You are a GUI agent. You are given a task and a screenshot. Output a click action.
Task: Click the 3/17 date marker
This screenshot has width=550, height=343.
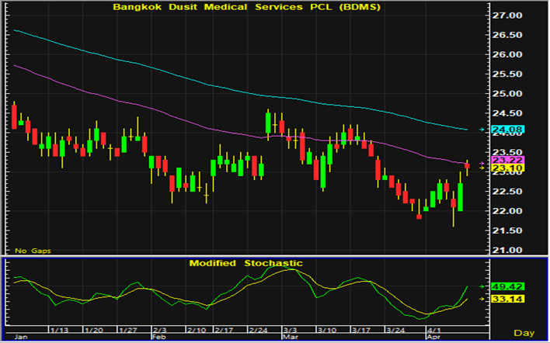click(x=360, y=330)
